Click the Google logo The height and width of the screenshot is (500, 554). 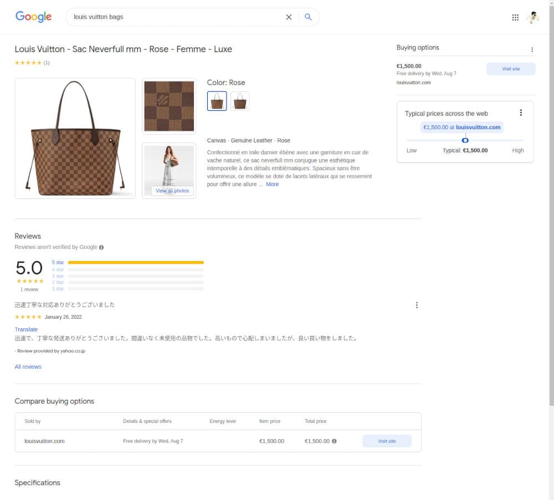pos(33,17)
